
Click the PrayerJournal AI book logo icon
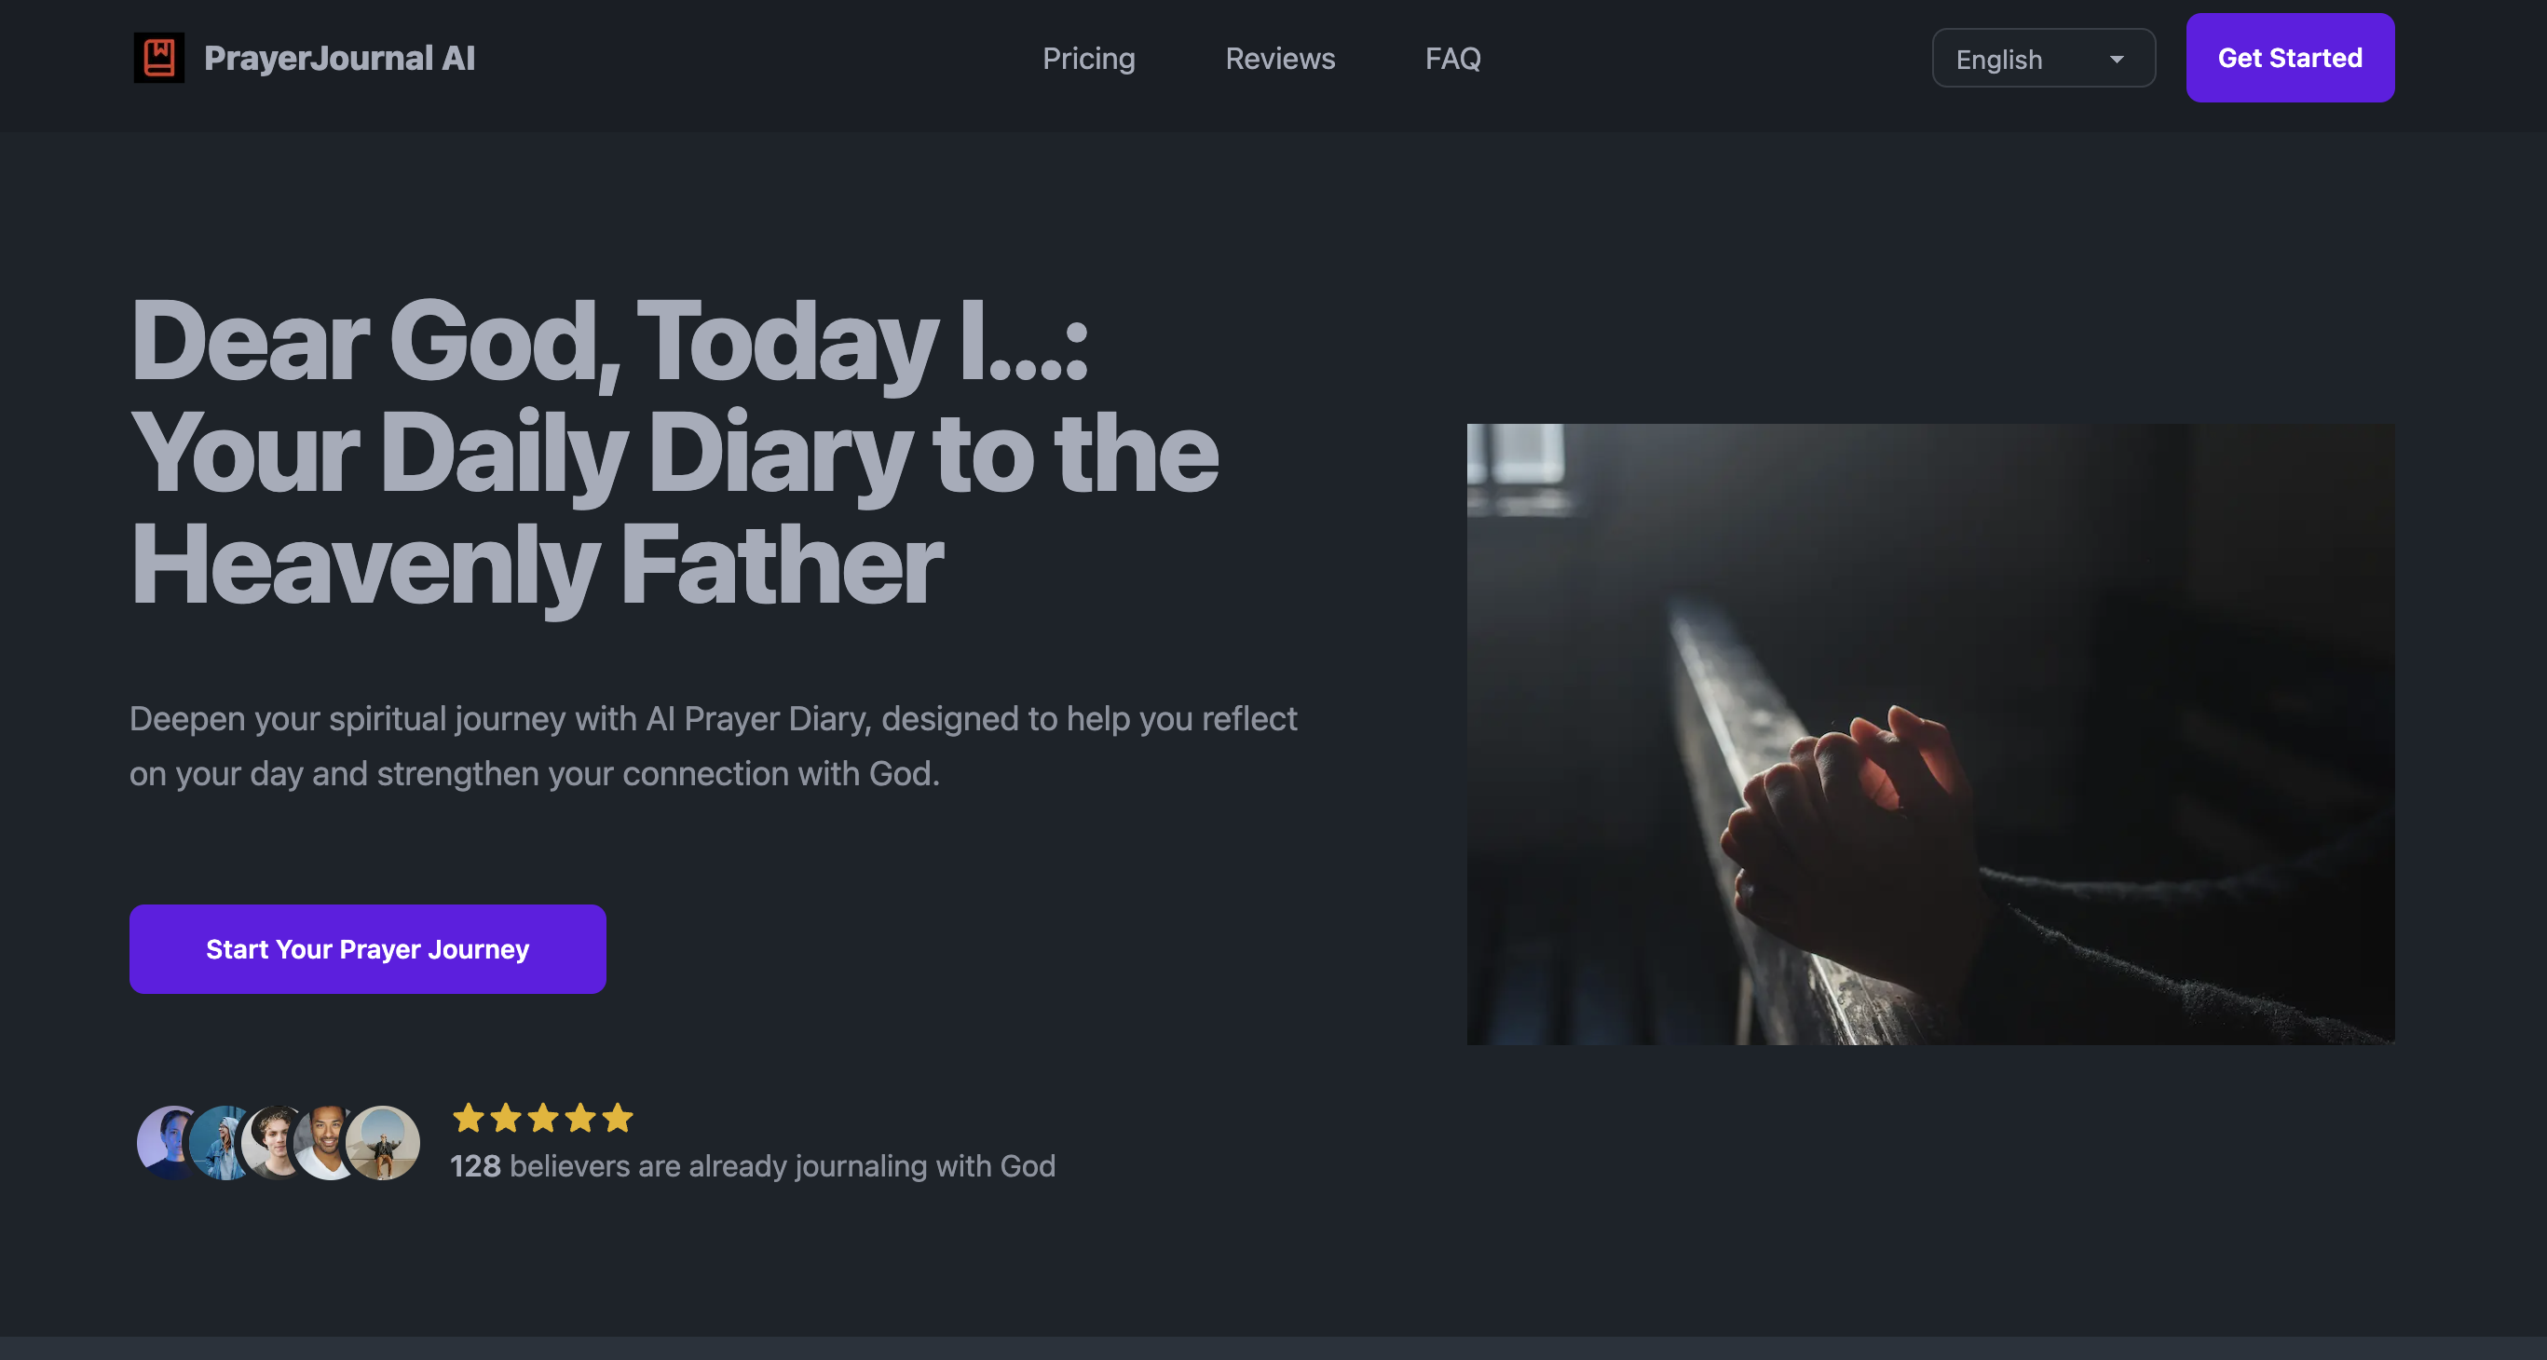(158, 59)
